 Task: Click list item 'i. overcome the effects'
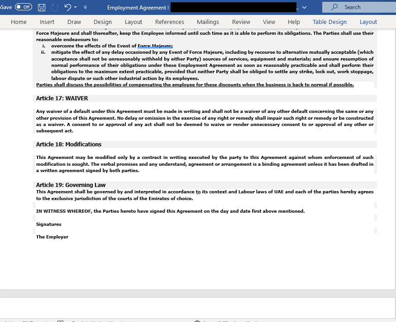point(107,46)
